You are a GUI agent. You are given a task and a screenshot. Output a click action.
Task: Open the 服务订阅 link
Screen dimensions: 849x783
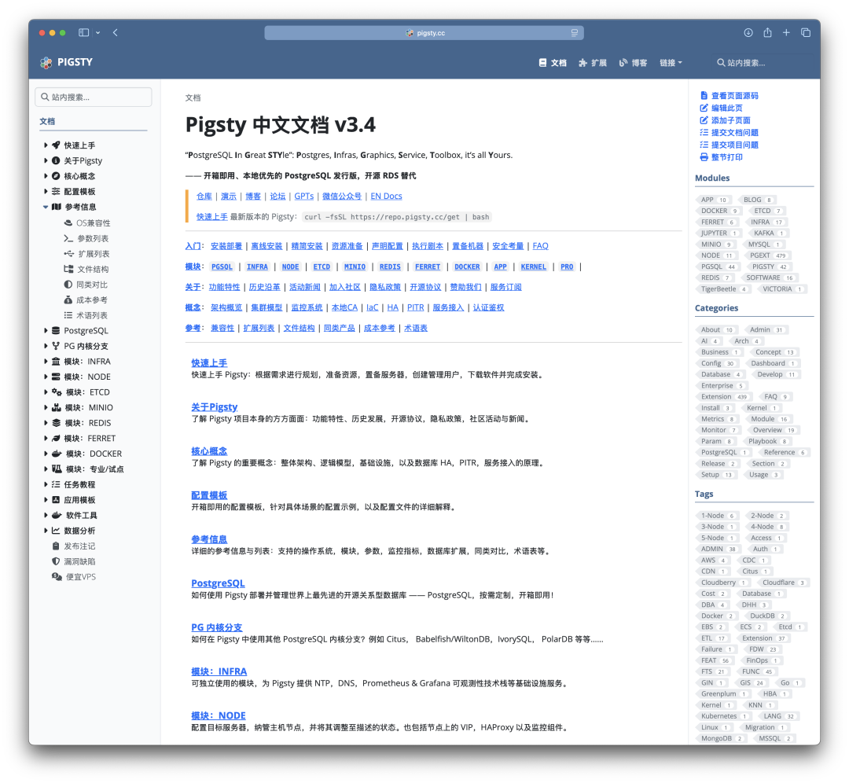tap(505, 287)
